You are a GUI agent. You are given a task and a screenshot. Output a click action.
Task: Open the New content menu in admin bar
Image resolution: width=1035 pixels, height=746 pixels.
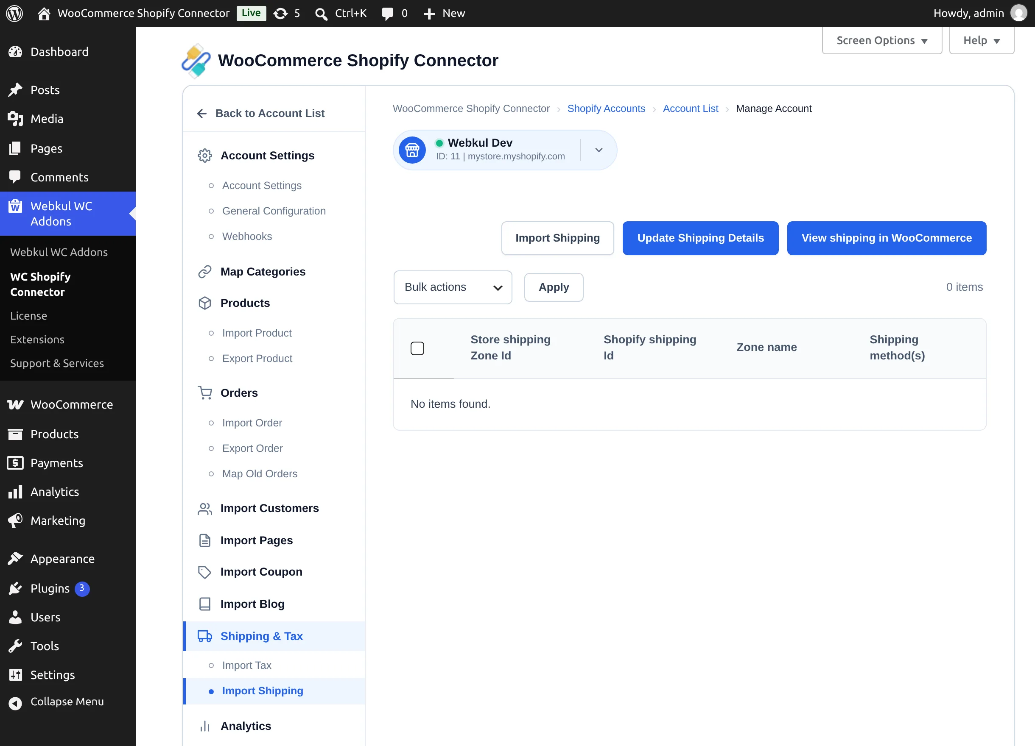click(444, 13)
